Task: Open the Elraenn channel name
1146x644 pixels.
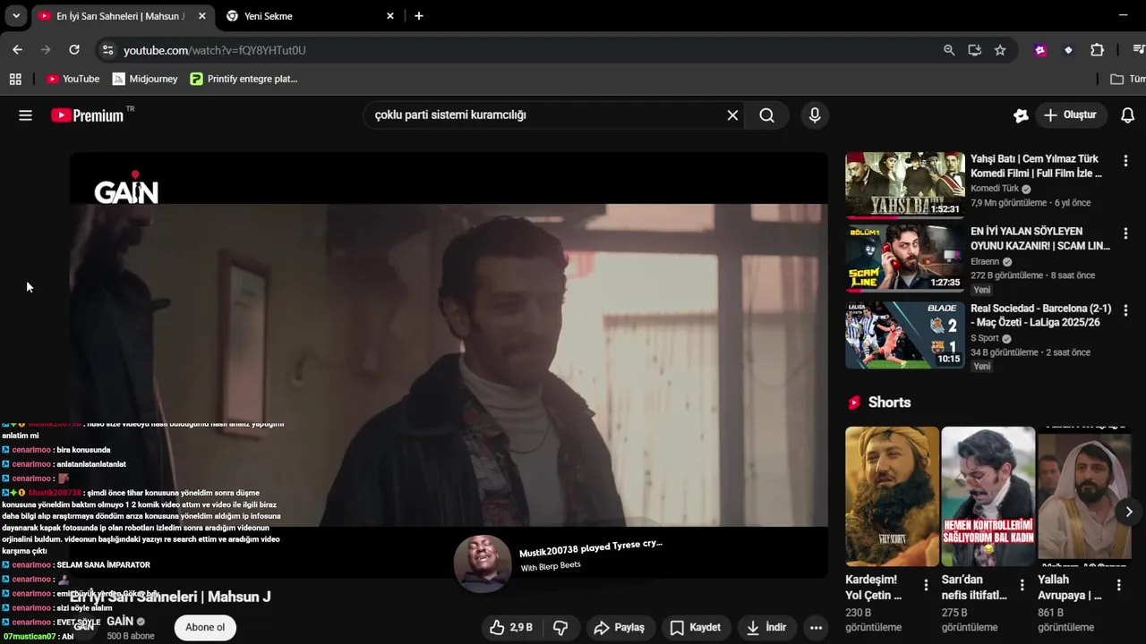Action: pyautogui.click(x=986, y=261)
